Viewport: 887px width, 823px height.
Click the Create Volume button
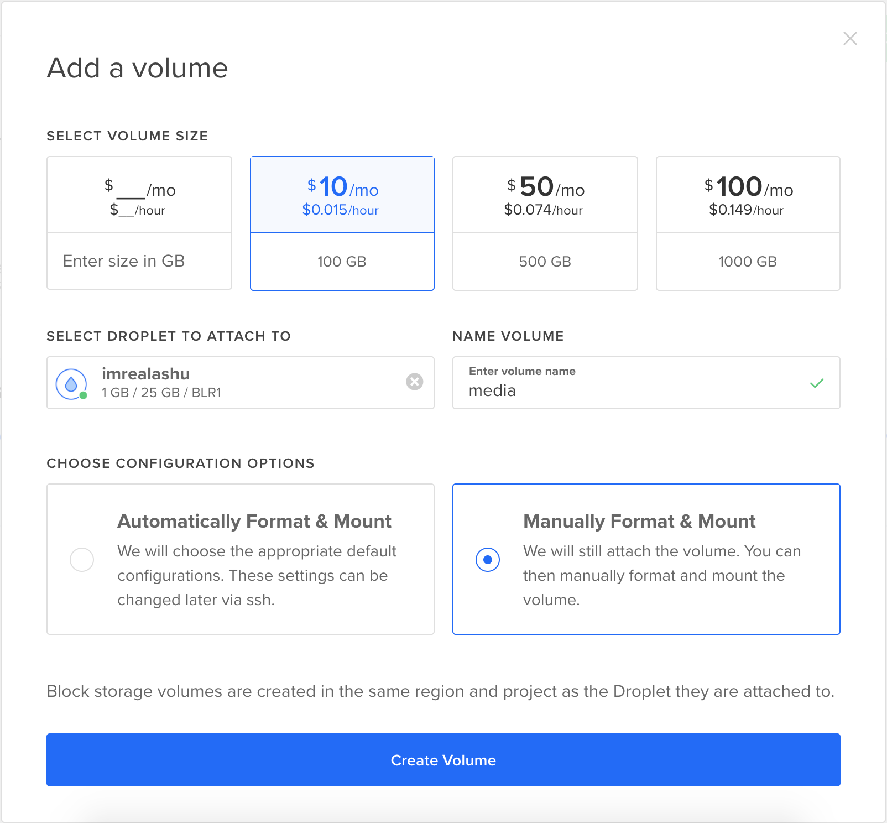click(x=443, y=760)
